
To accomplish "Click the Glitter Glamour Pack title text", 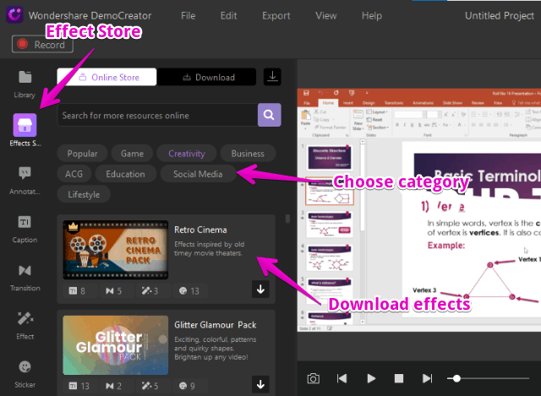I will 216,325.
